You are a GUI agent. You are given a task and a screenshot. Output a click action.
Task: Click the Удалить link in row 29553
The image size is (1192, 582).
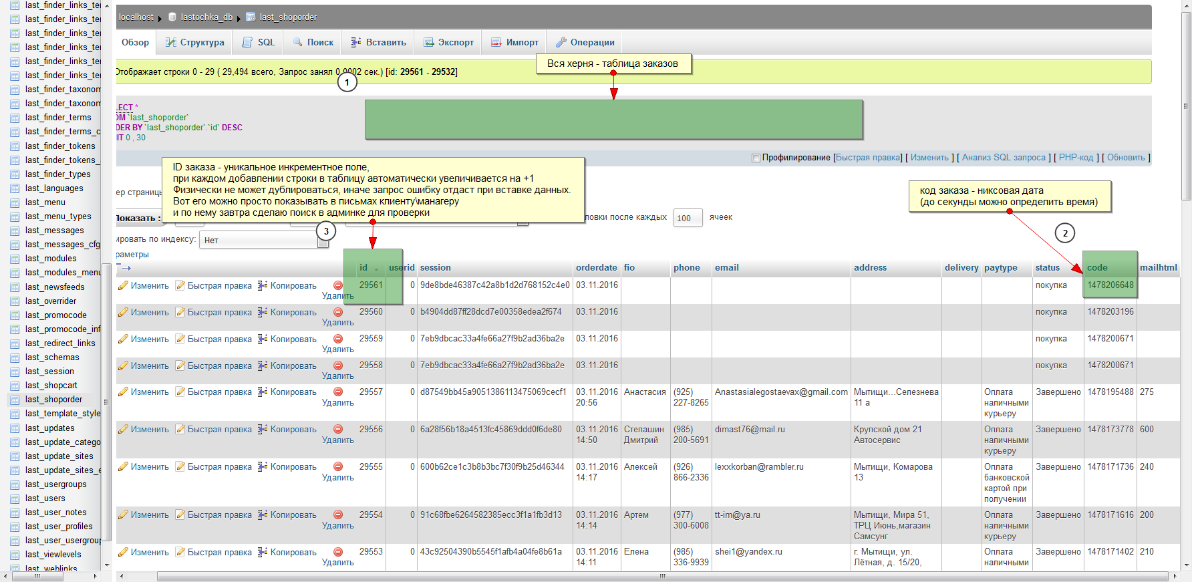(338, 563)
